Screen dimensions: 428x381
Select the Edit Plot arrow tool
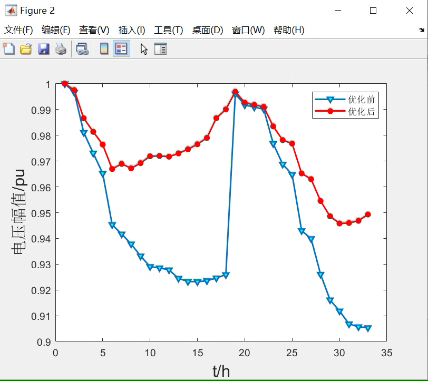(143, 48)
